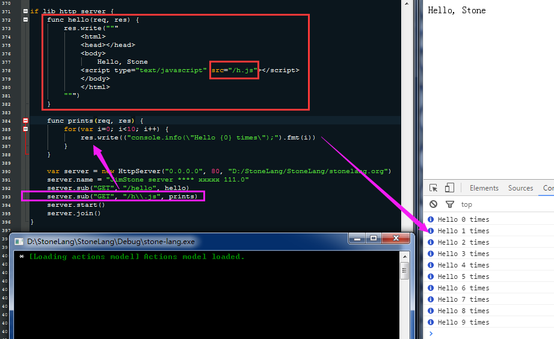Click the line number 384 in the gutter
This screenshot has width=554, height=339.
[6, 121]
